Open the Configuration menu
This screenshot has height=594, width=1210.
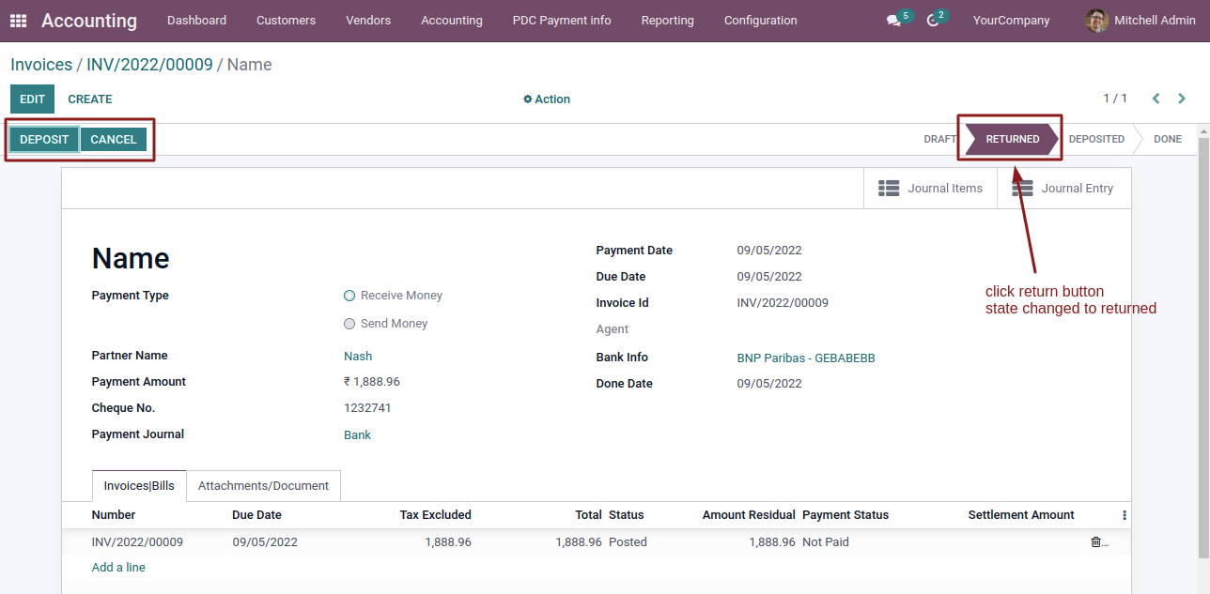click(761, 21)
